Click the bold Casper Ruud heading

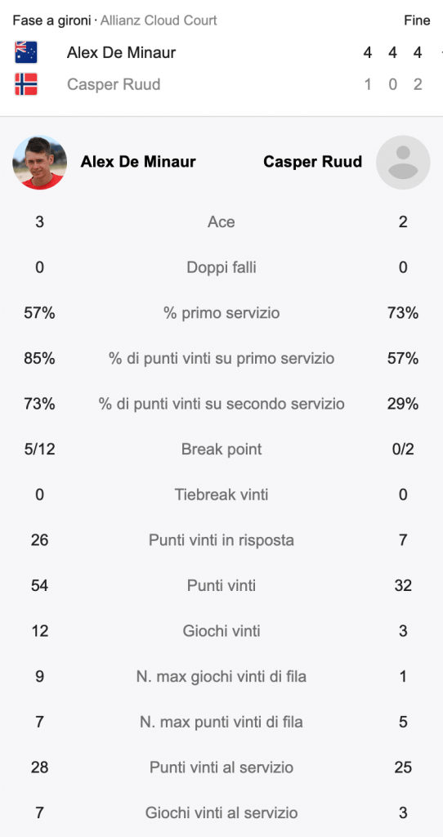pos(313,162)
